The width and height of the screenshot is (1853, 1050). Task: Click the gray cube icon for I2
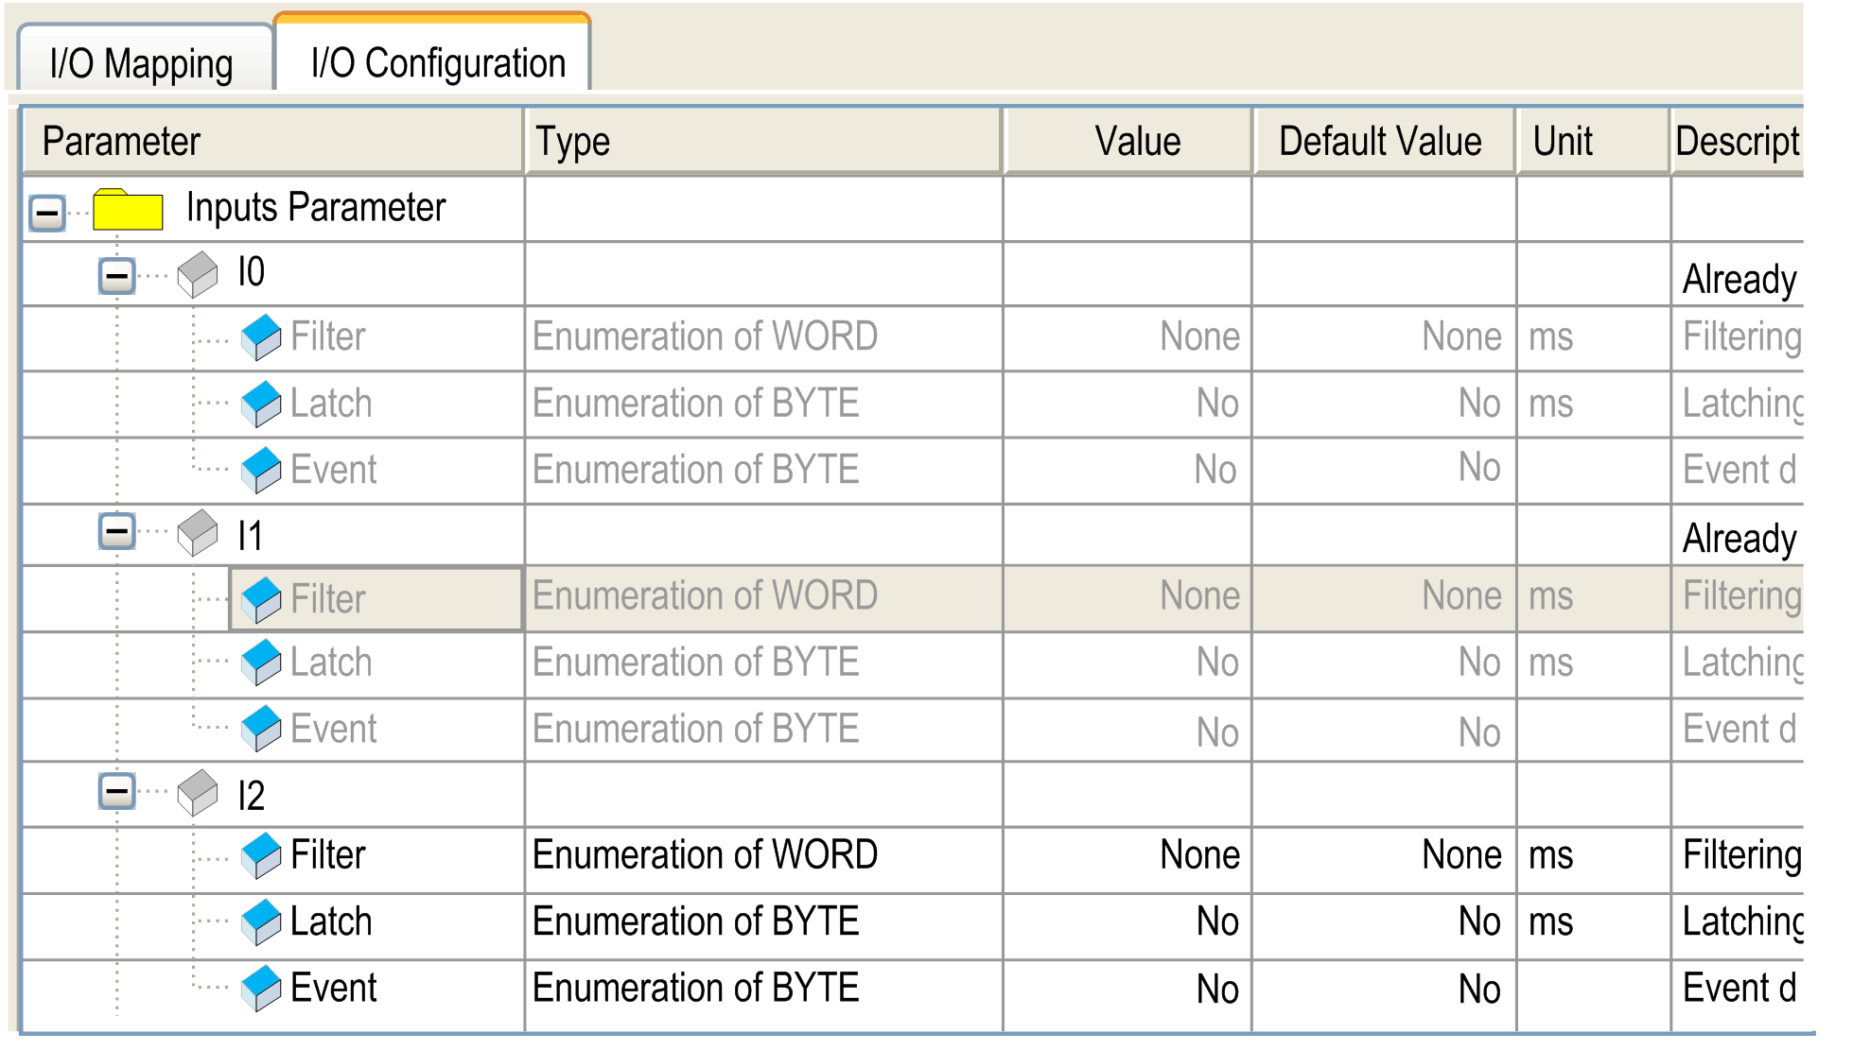tap(198, 793)
